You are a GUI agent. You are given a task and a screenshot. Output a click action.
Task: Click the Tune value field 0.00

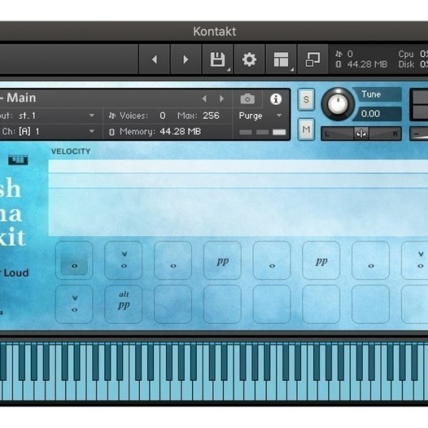[x=377, y=113]
